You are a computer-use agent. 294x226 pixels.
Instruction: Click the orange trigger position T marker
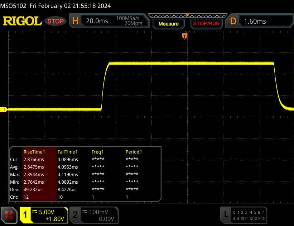click(x=184, y=36)
